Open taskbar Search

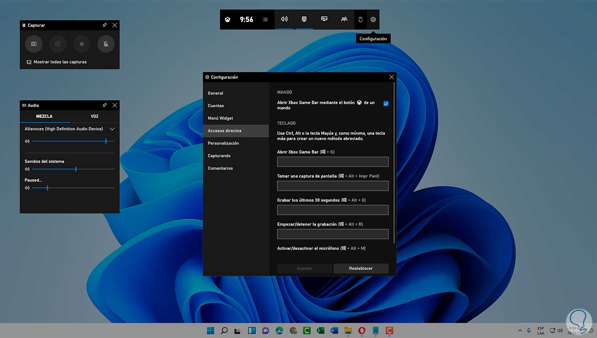pyautogui.click(x=224, y=331)
